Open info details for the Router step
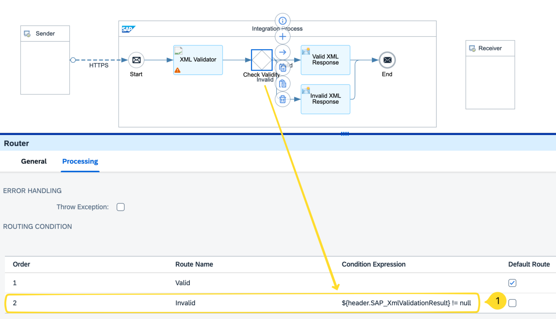Image resolution: width=556 pixels, height=319 pixels. coord(283,21)
